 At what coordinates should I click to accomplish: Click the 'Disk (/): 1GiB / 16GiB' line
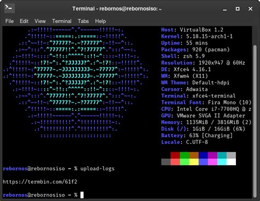203,129
